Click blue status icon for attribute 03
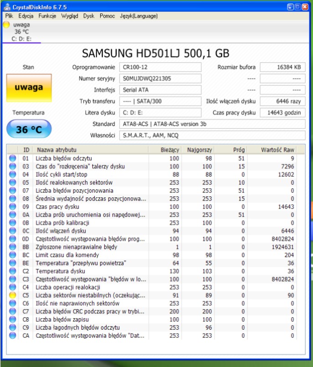The width and height of the screenshot is (313, 367). [13, 166]
